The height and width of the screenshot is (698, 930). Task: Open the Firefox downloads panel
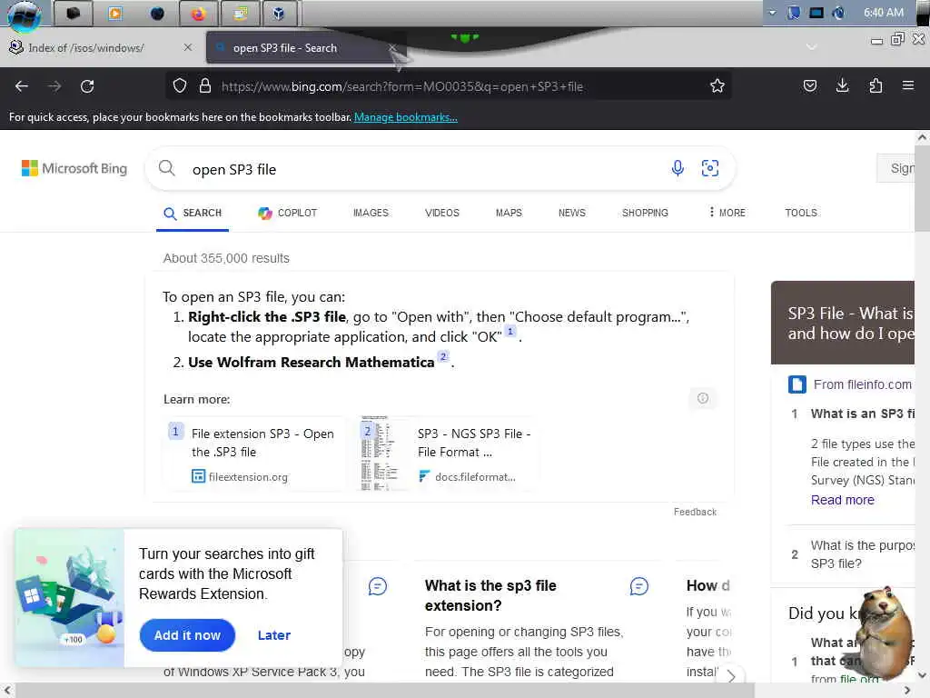point(842,86)
